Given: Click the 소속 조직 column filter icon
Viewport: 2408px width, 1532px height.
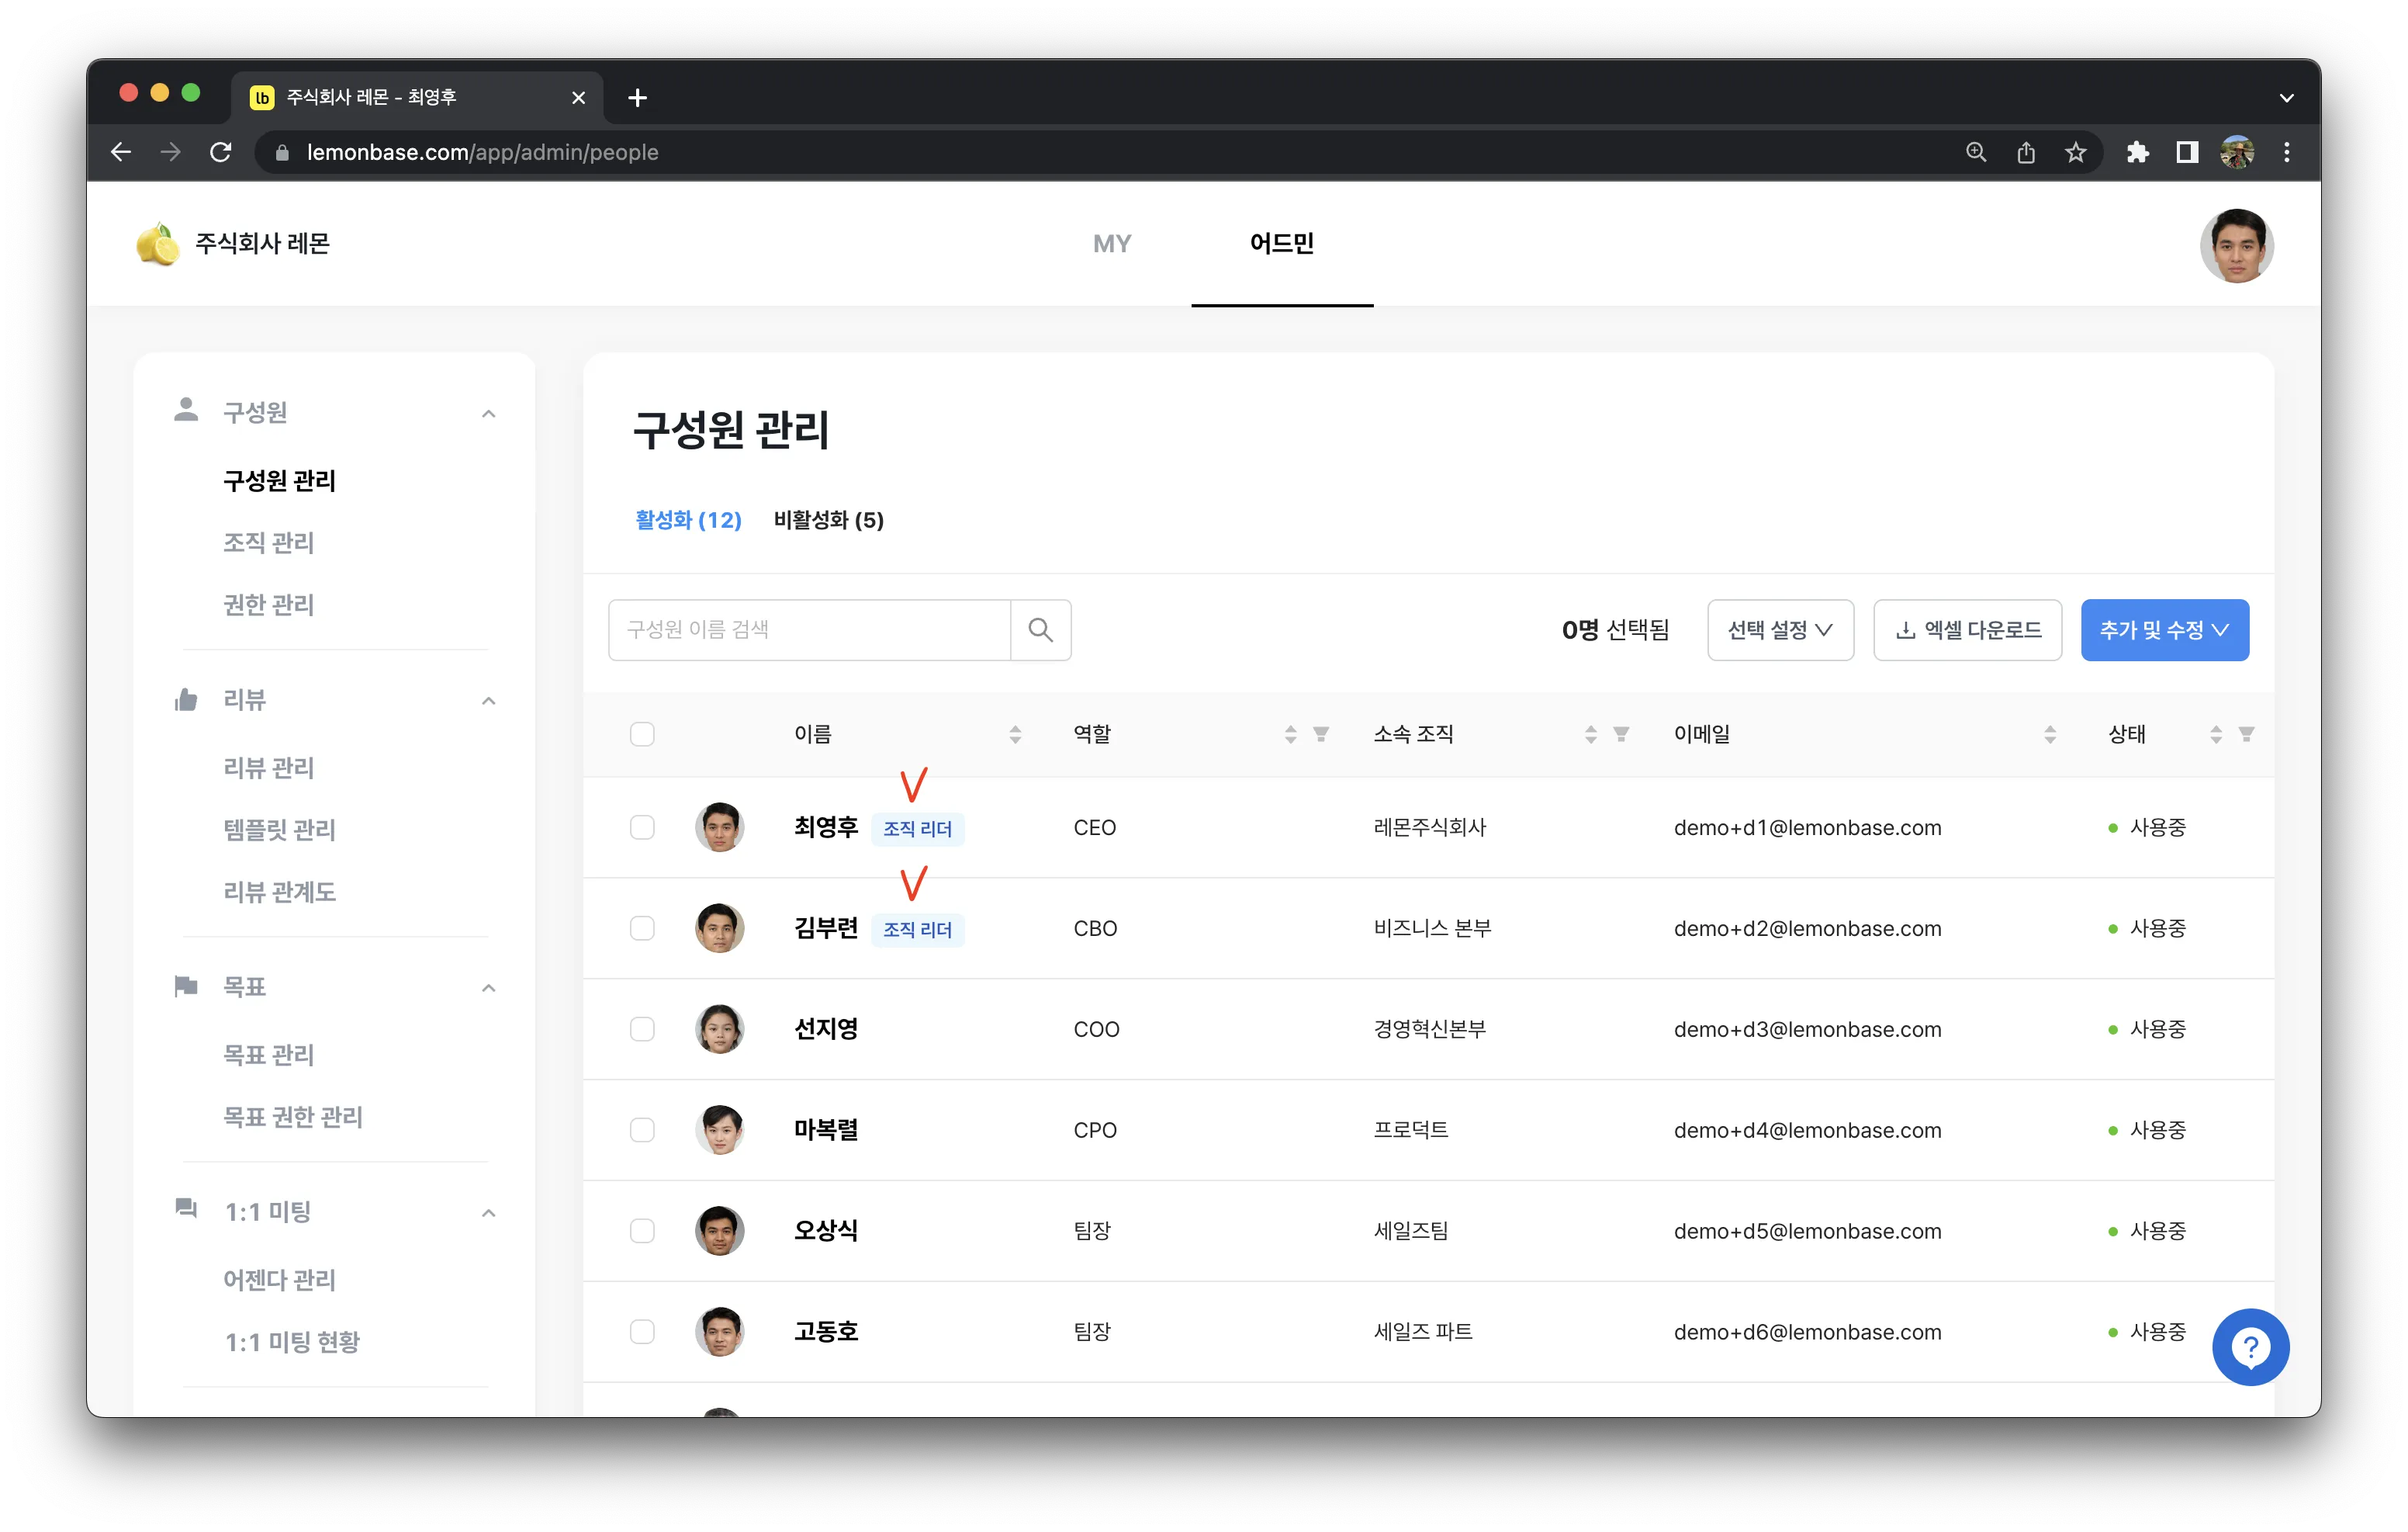Looking at the screenshot, I should click(x=1621, y=734).
